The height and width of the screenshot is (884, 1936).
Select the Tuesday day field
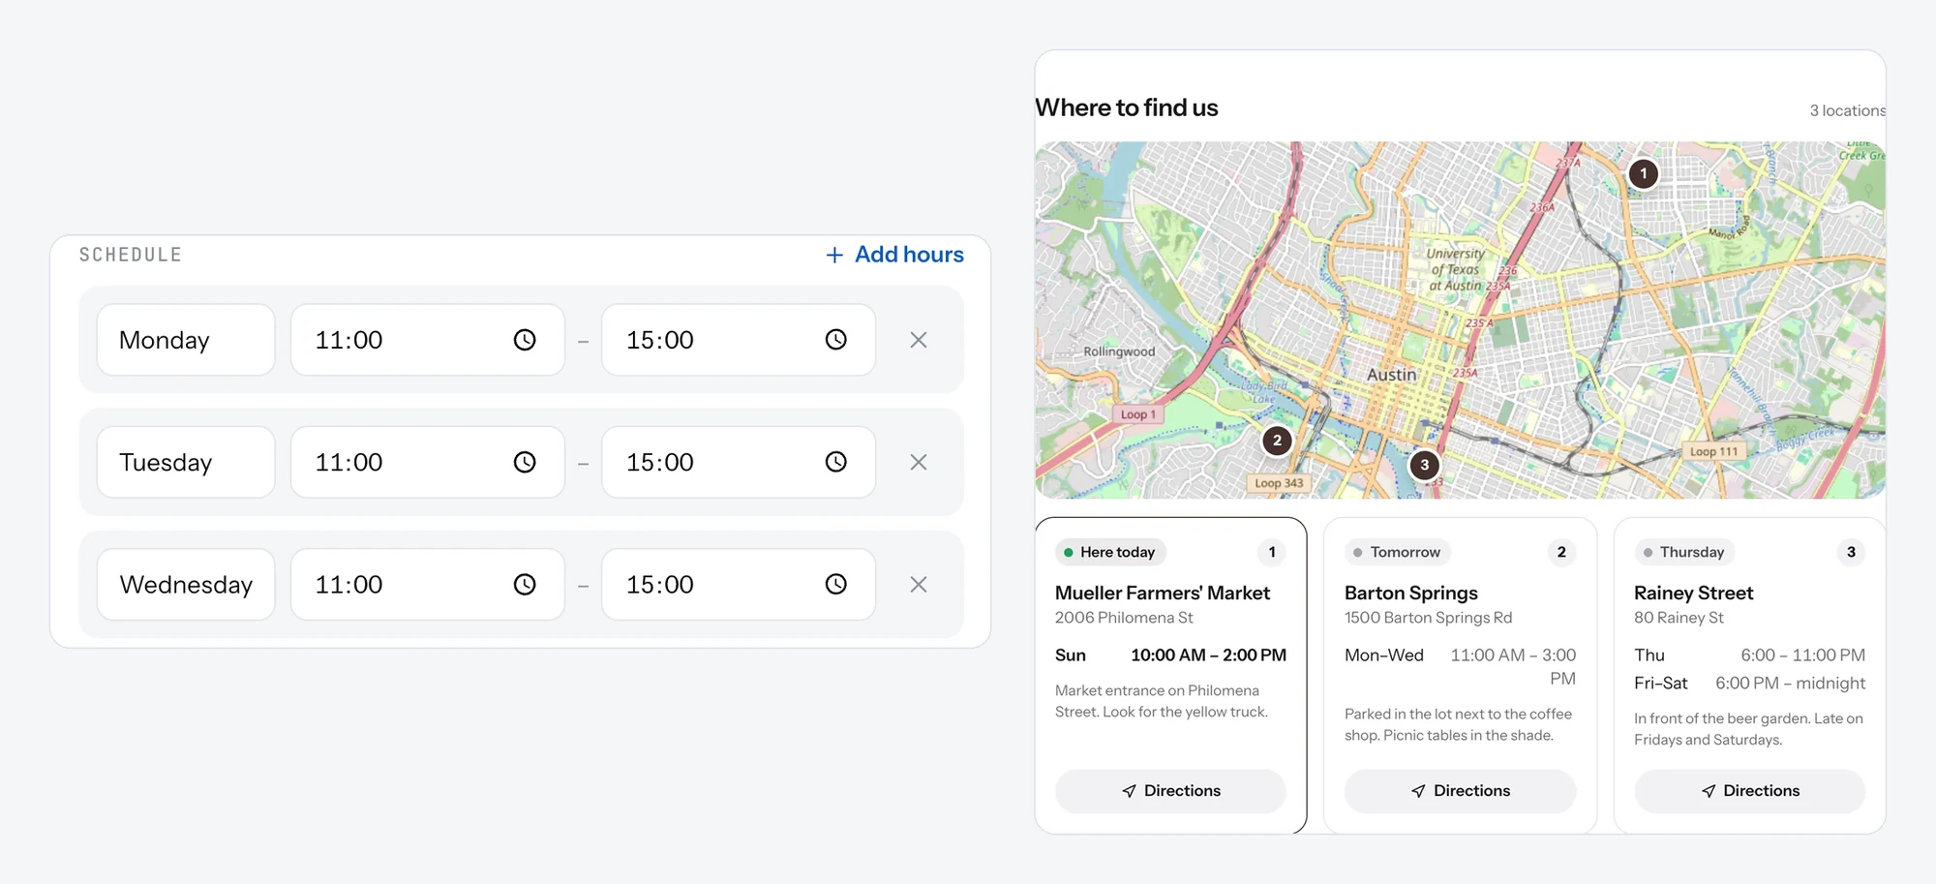[x=186, y=462]
